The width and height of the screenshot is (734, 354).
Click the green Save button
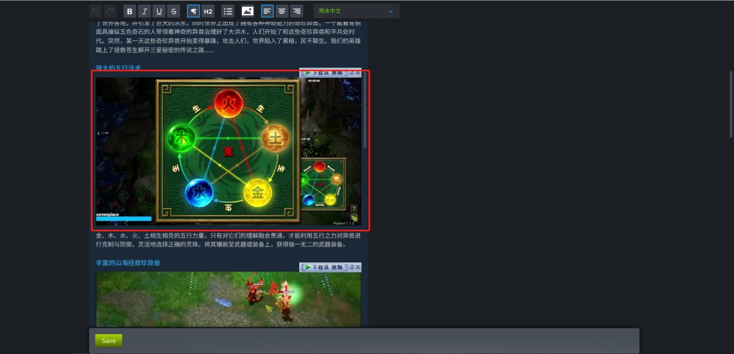(x=108, y=341)
